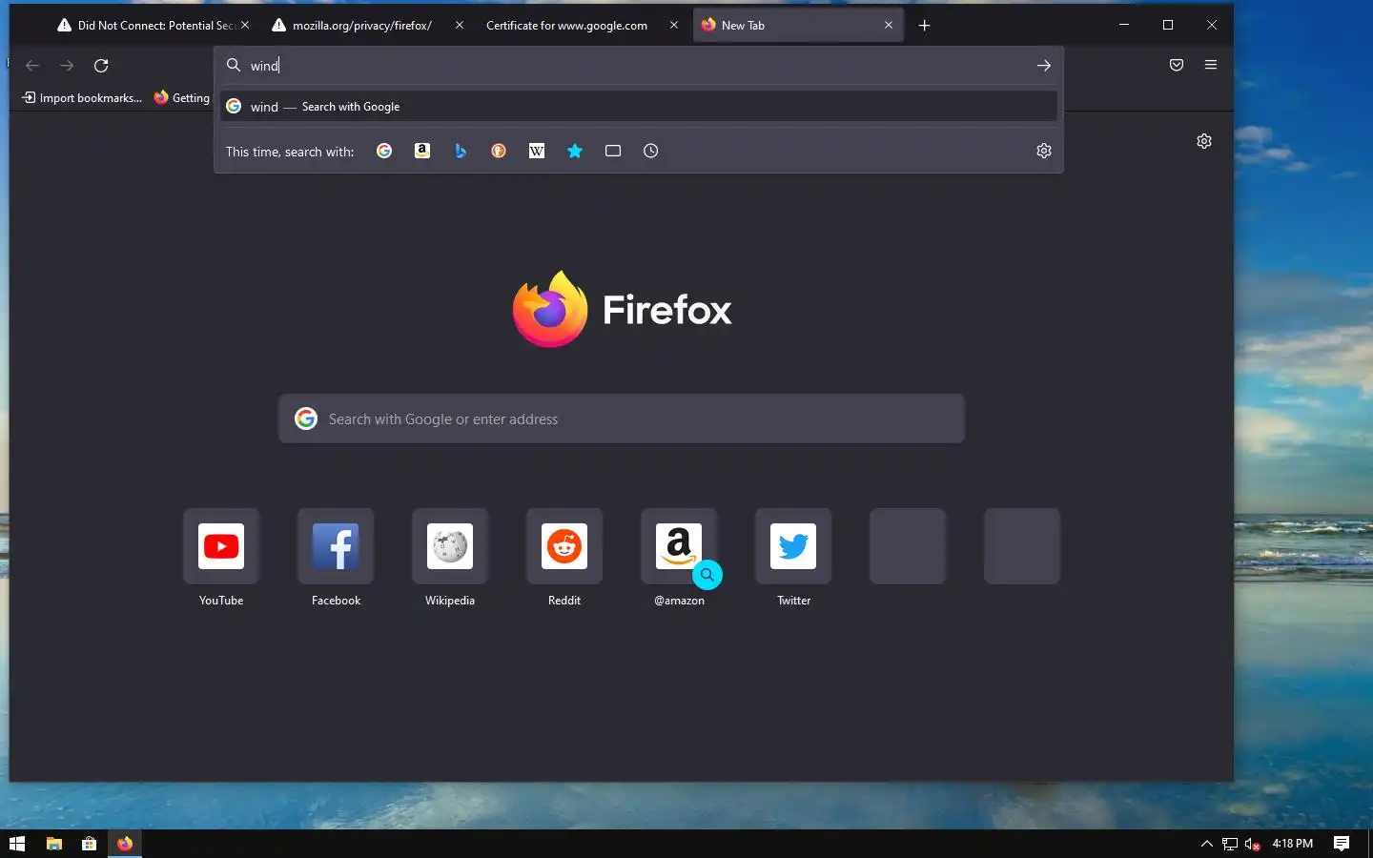Open the Save to Pocket button
This screenshot has height=858, width=1373.
coord(1177,65)
